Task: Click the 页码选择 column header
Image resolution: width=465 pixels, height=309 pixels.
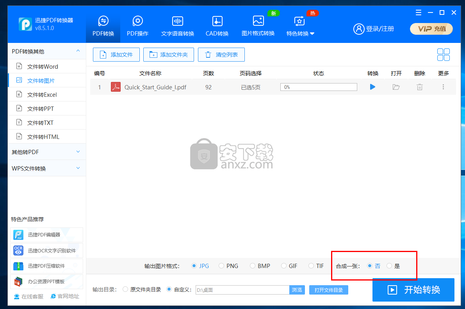Action: coord(251,73)
